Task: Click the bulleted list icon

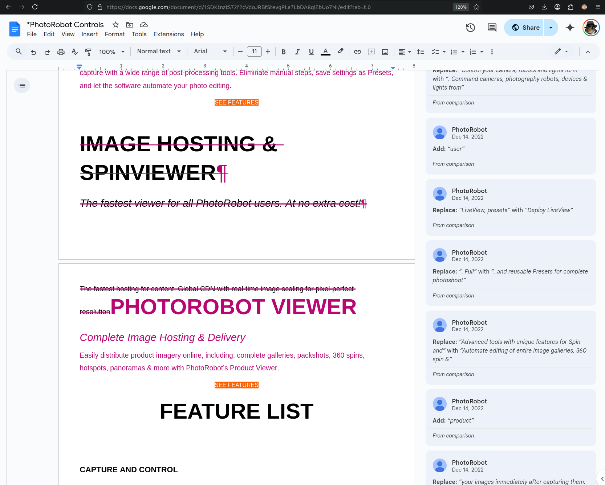Action: coord(454,52)
